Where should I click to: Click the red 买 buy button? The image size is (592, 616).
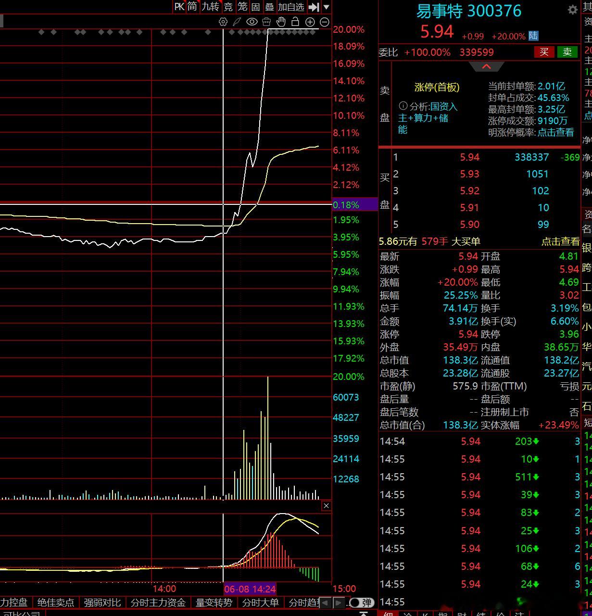(544, 52)
